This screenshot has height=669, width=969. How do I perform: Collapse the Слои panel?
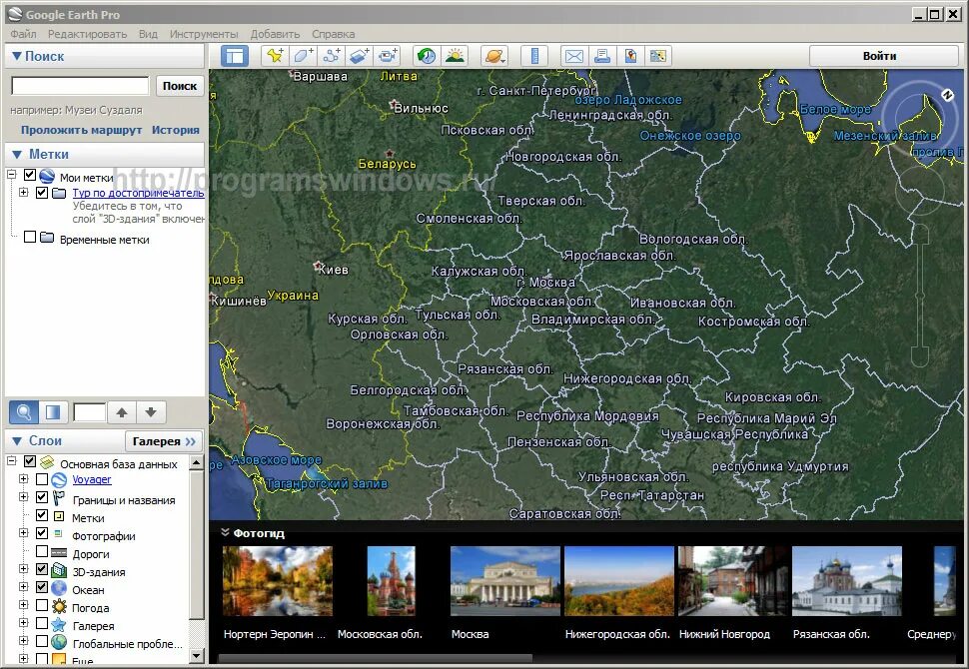click(17, 441)
